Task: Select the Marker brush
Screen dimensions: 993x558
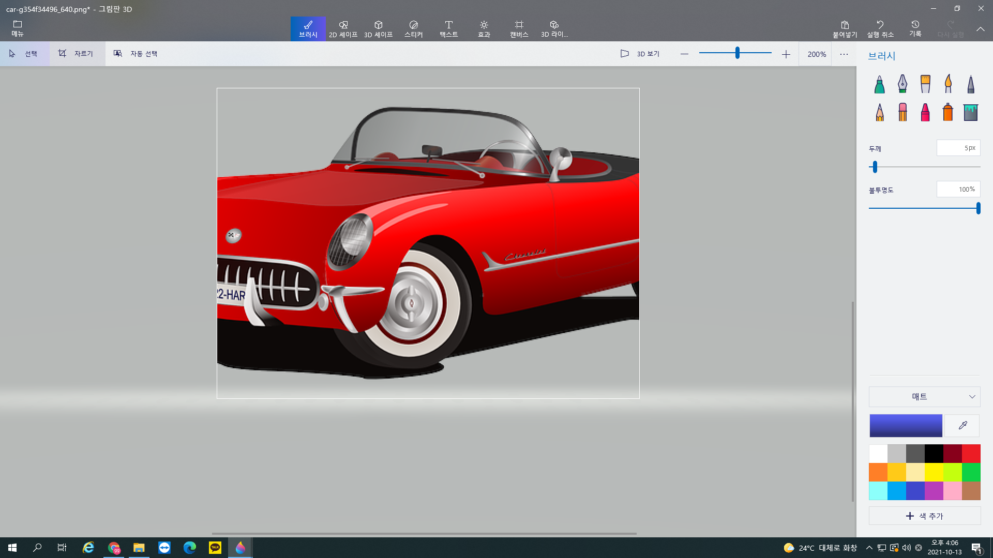Action: pos(879,84)
